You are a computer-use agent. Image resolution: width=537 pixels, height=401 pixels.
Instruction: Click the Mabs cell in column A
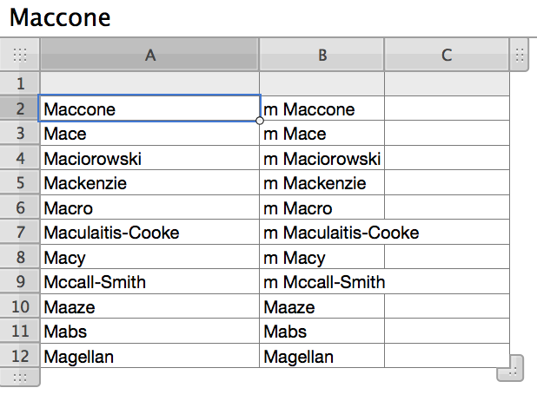pyautogui.click(x=149, y=331)
